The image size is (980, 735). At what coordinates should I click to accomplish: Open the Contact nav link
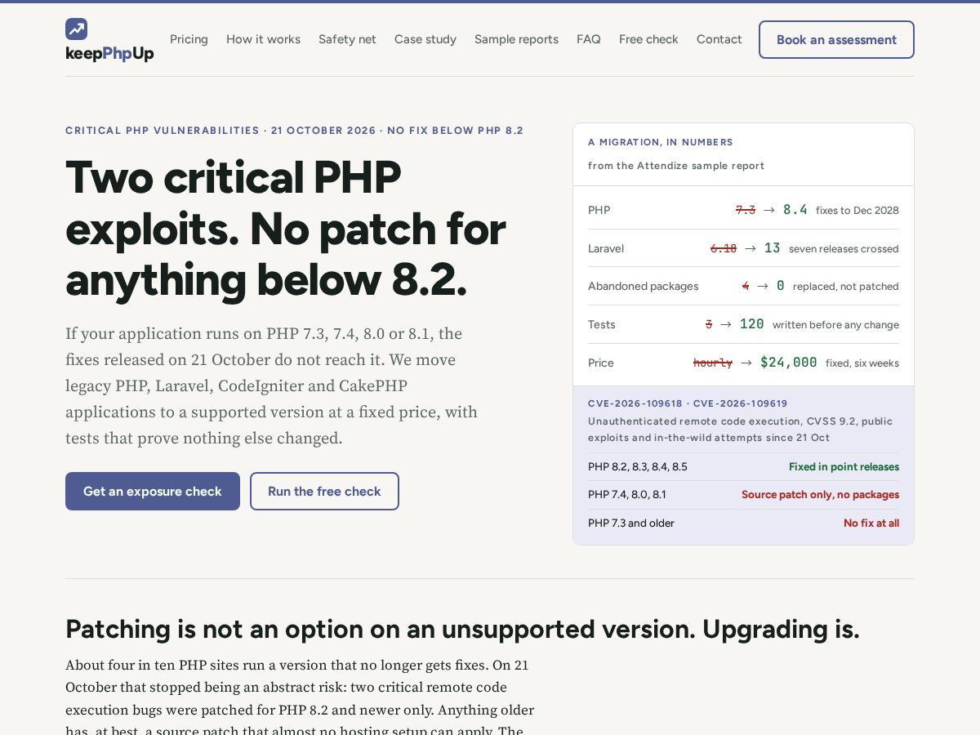click(x=719, y=39)
